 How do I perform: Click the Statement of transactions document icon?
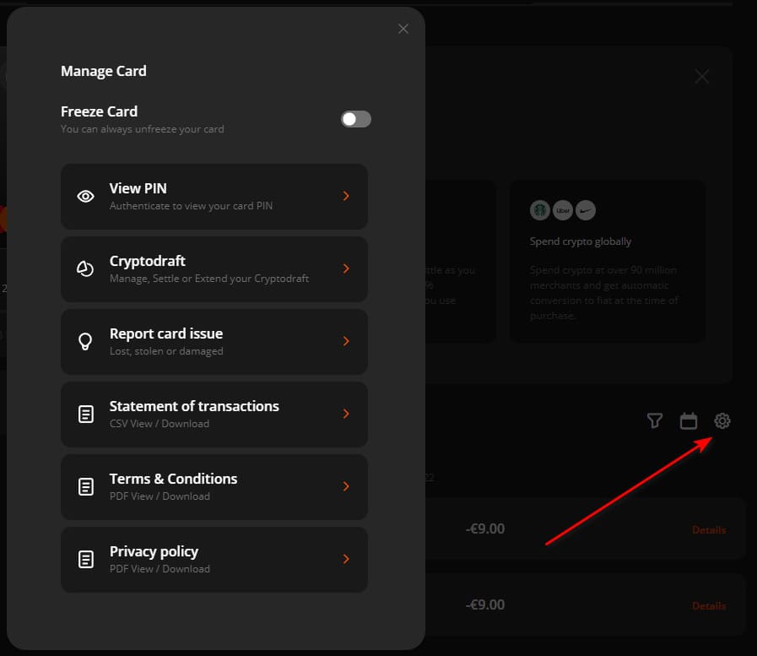pos(86,414)
